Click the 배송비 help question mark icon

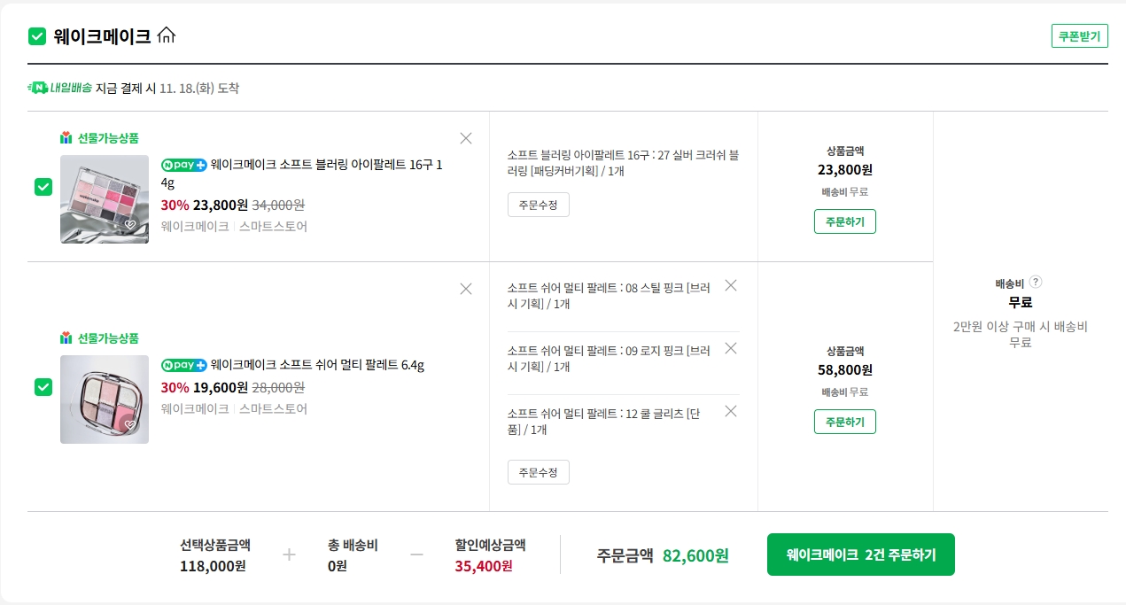pos(1036,283)
